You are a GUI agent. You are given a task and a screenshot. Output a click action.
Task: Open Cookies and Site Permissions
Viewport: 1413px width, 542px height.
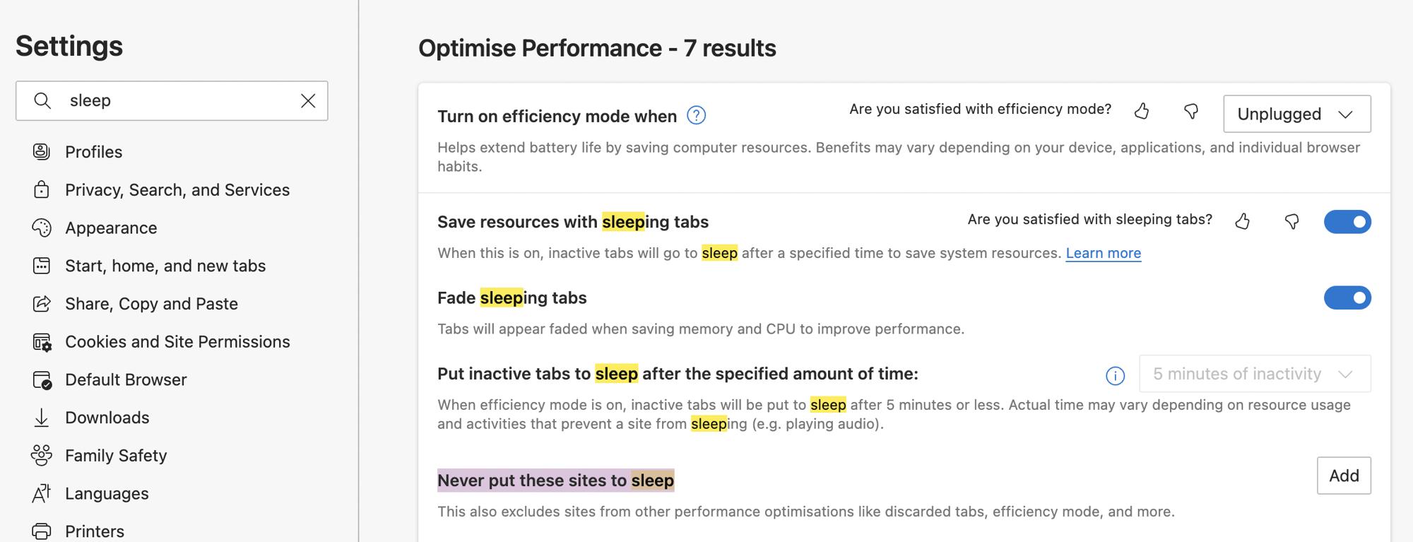click(x=177, y=342)
